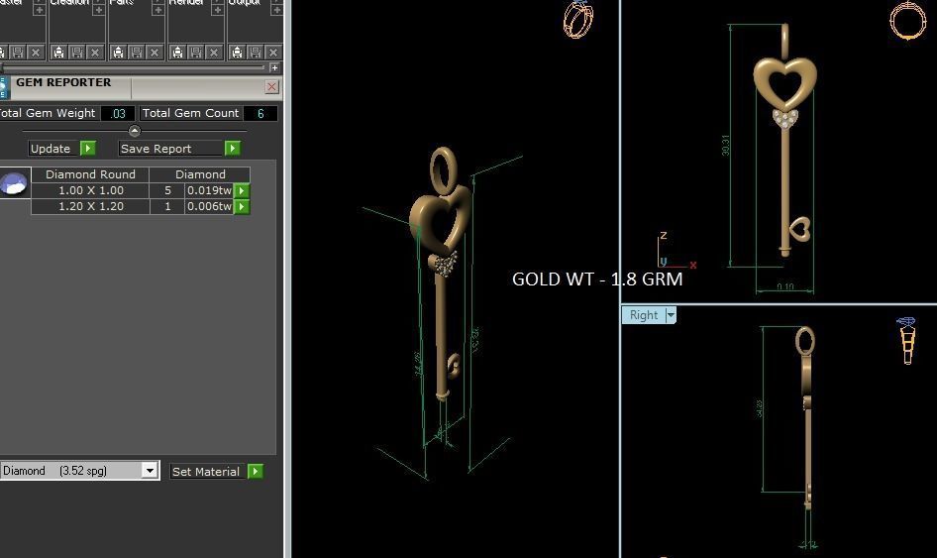Screen dimensions: 937x558
Task: Select the key pendant in the perspective viewport
Action: click(x=441, y=276)
